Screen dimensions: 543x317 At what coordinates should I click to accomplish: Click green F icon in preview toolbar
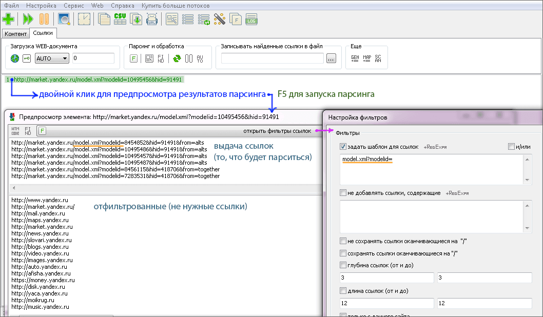[x=42, y=131]
